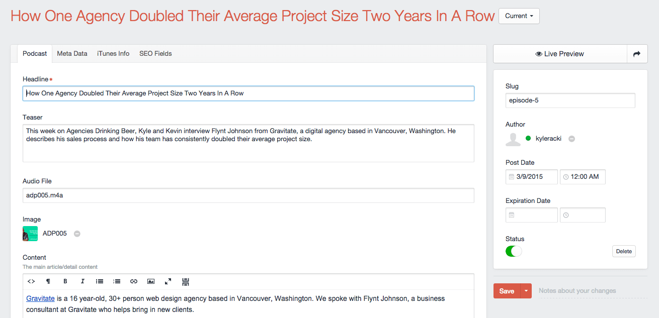Open paragraph format options in editor toolbar
659x318 pixels.
click(x=48, y=282)
